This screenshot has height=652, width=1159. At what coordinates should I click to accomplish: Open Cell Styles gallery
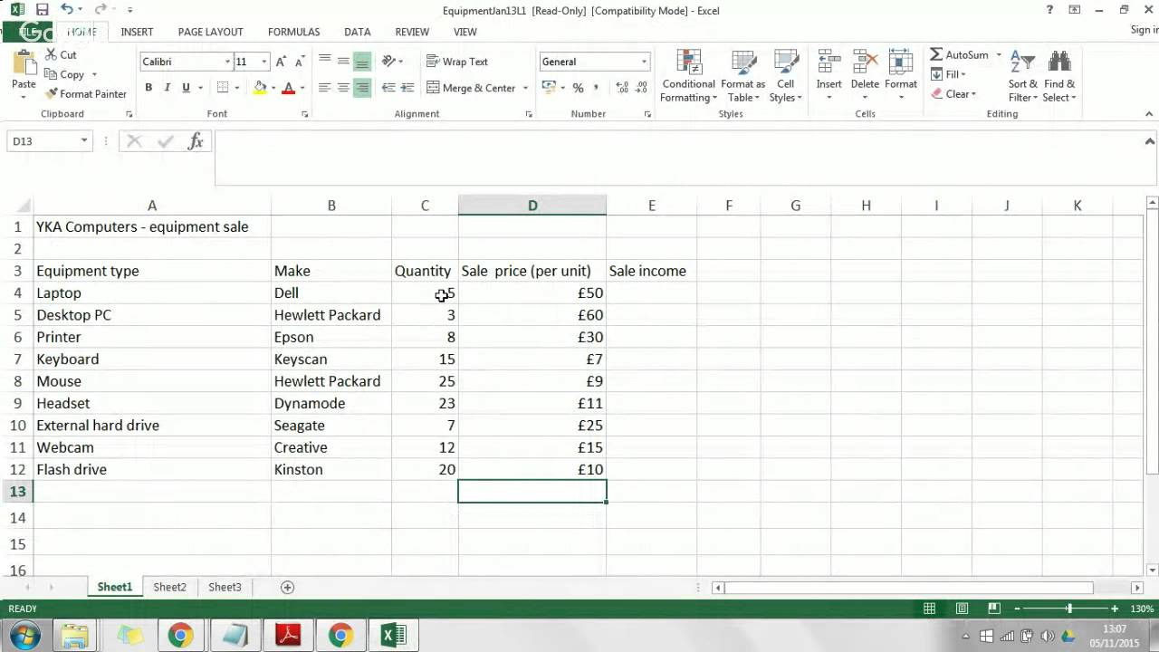[785, 76]
